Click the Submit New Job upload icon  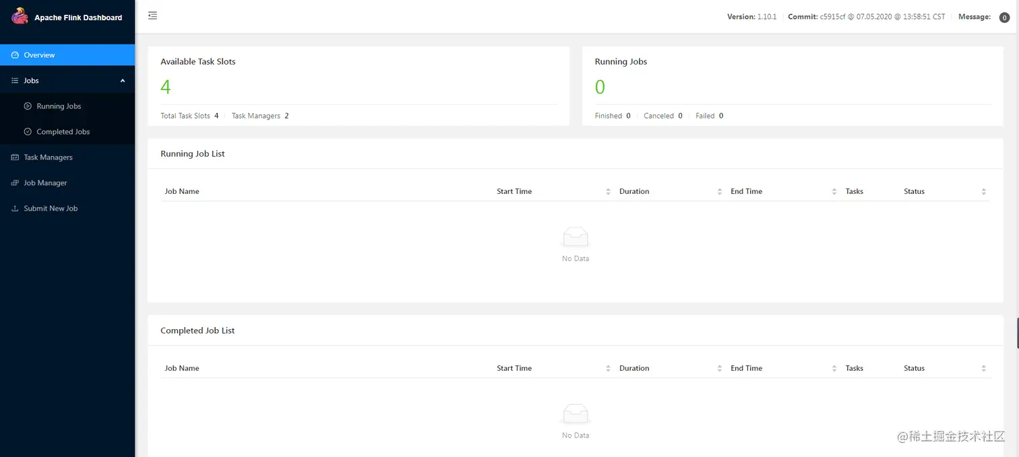16,209
